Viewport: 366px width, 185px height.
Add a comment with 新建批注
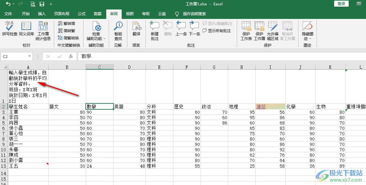pyautogui.click(x=154, y=31)
